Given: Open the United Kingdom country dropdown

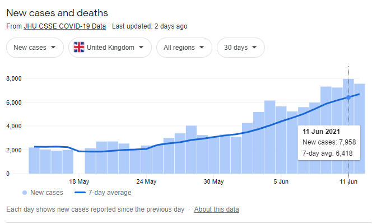Looking at the screenshot, I should click(x=110, y=48).
